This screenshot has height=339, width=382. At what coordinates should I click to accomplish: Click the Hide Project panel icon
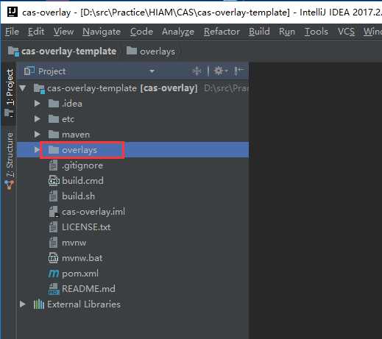238,71
